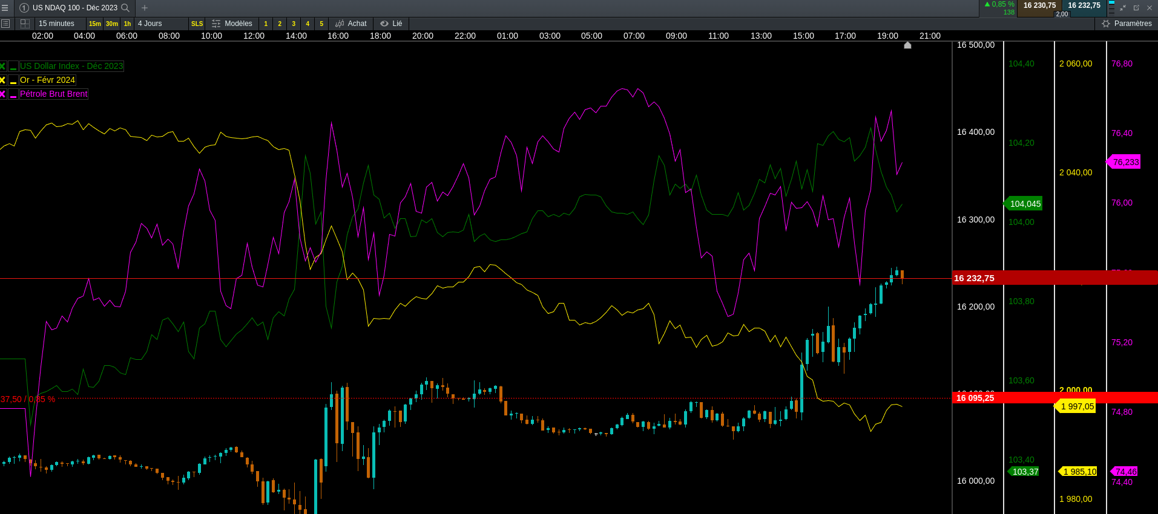The width and height of the screenshot is (1158, 514).
Task: Click the US Dollar Index - Déc 2023 legend label
Action: tap(71, 66)
